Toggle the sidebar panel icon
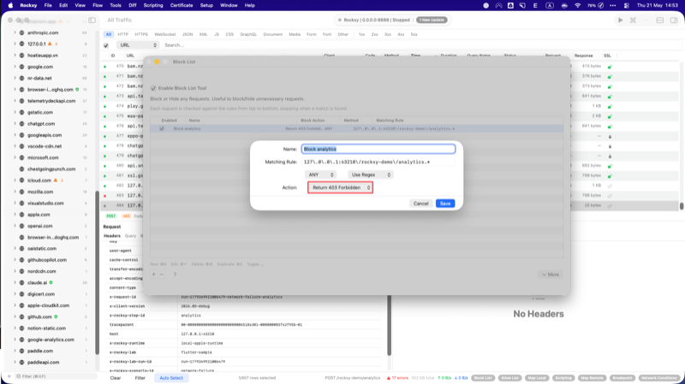Viewport: 685px width, 384px height. click(x=92, y=20)
